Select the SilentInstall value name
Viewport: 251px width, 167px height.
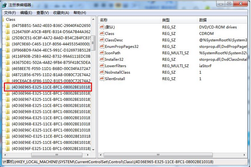[115, 79]
